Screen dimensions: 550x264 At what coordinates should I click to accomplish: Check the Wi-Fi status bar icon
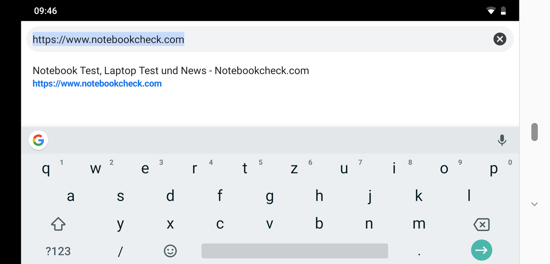point(491,11)
